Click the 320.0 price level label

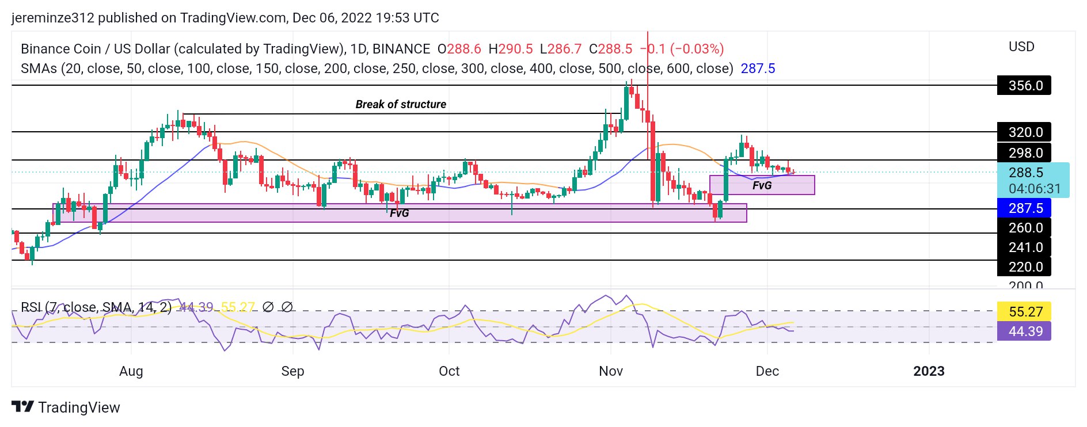[x=1025, y=132]
